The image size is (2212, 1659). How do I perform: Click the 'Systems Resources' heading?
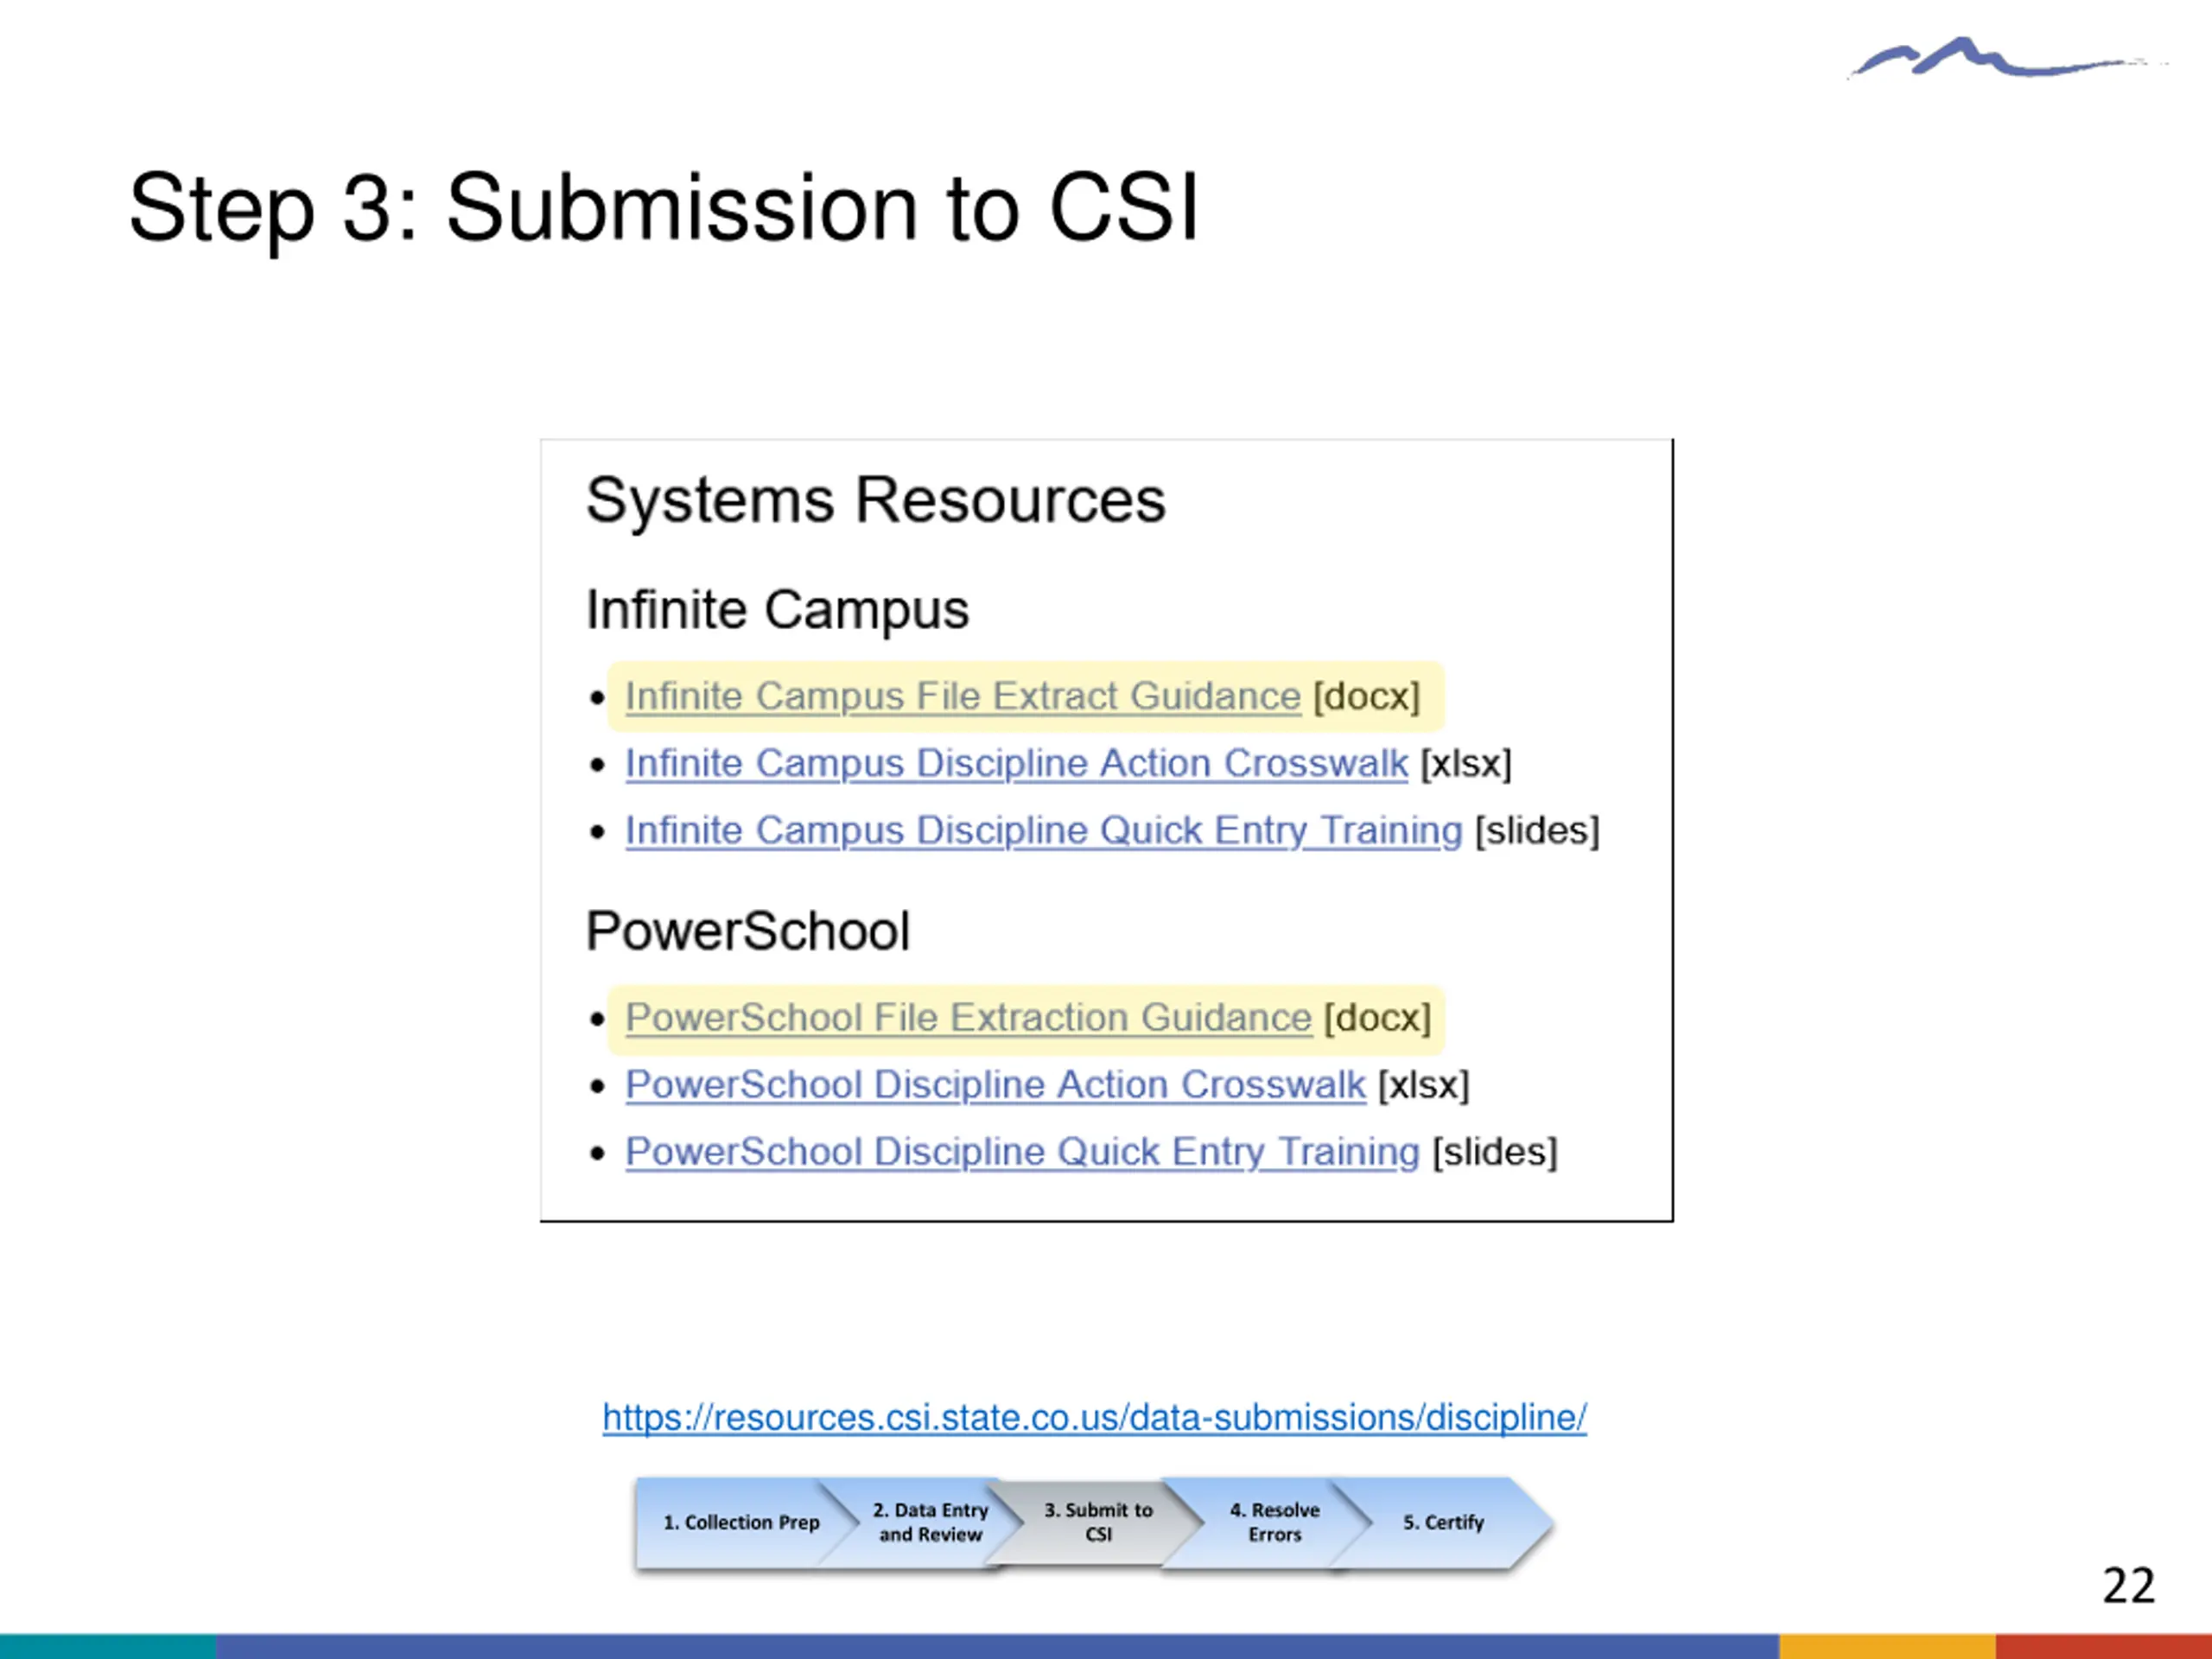(x=875, y=500)
